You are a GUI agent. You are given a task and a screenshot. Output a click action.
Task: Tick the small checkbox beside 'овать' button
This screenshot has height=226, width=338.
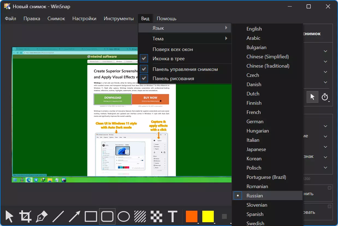coord(330,206)
